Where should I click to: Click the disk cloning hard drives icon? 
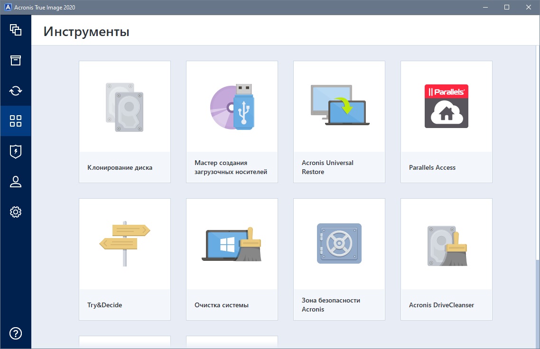[x=124, y=107]
